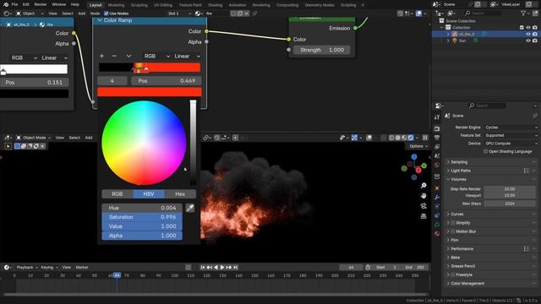Toggle the Use Nodes checkbox
The image size is (541, 304).
tap(106, 14)
